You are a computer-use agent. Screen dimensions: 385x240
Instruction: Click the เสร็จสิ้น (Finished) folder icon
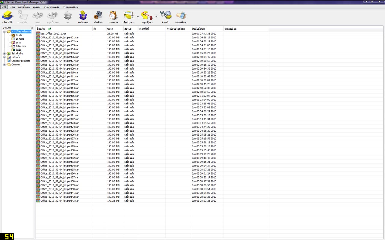[9, 57]
